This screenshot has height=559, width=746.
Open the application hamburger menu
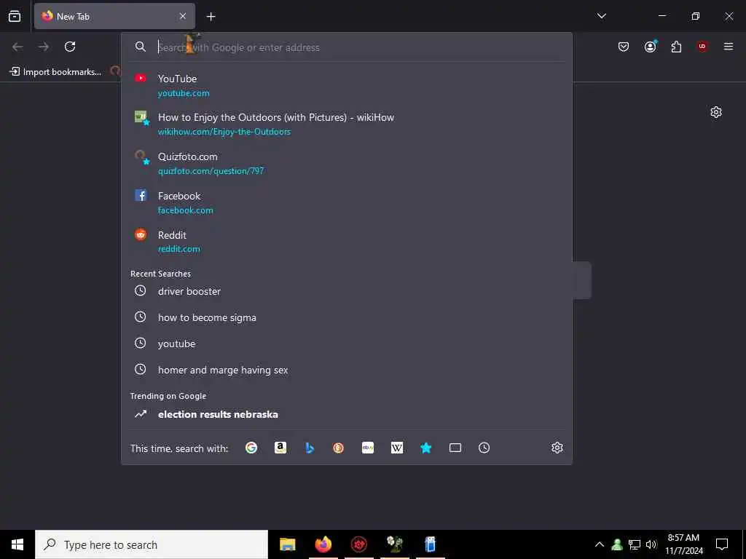728,47
